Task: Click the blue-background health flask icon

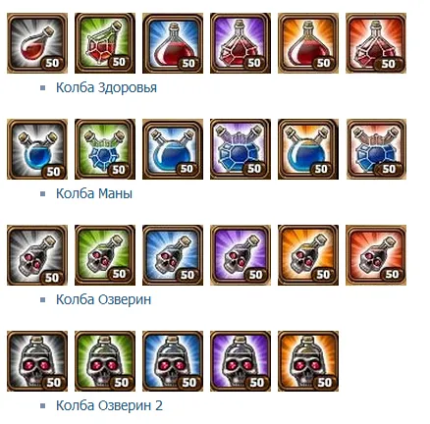Action: pyautogui.click(x=173, y=43)
